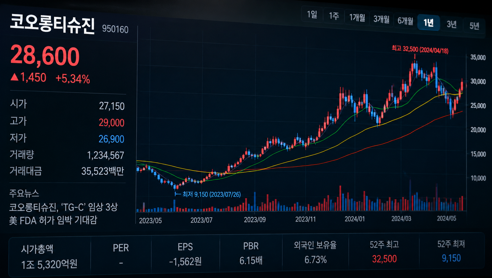Click the 2024/01 date axis label
This screenshot has height=278, width=492.
[355, 219]
